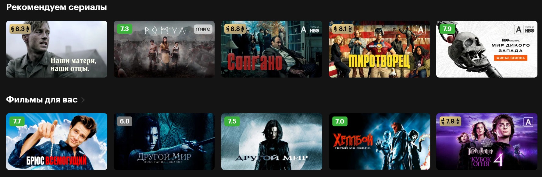This screenshot has height=177, width=542.
Task: Open the Хеллбой: Герой из пекла movie
Action: click(x=379, y=141)
